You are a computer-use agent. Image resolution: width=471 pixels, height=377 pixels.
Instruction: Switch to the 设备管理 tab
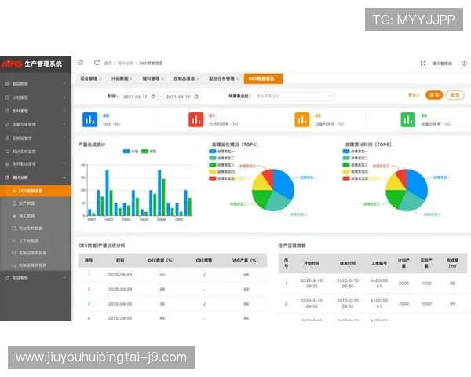pyautogui.click(x=90, y=79)
